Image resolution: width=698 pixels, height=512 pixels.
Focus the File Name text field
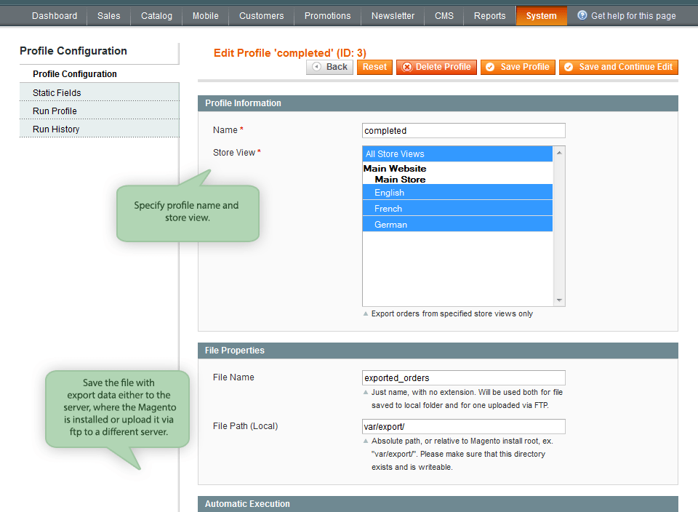coord(463,378)
